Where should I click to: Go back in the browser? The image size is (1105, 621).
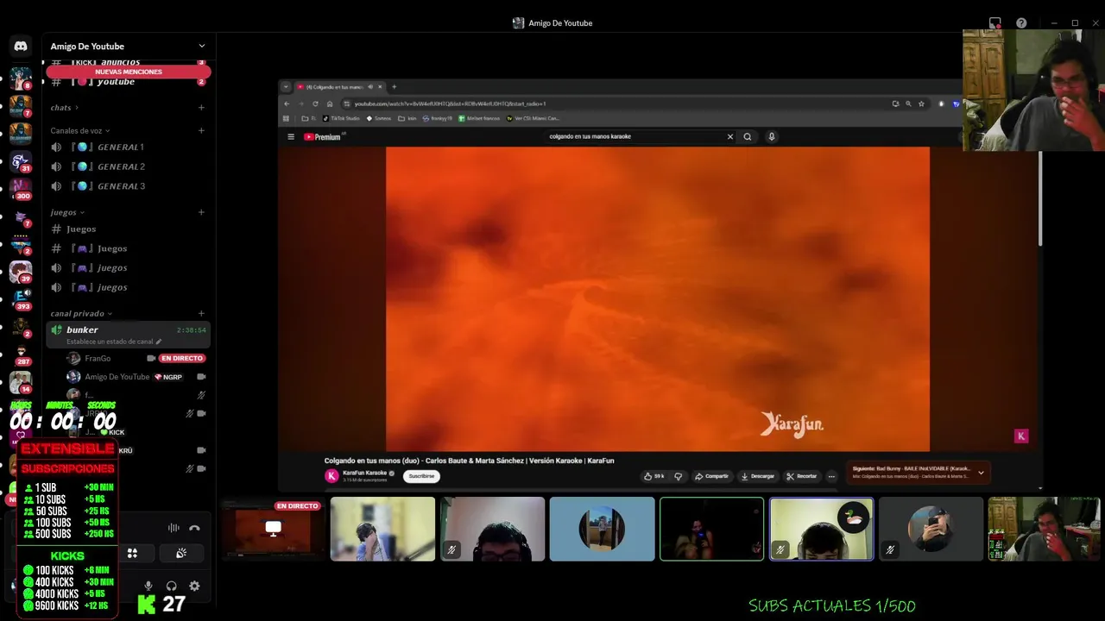287,103
